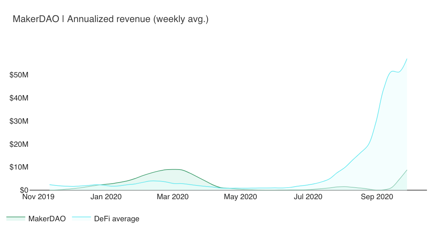Screen dimensions: 436x231
Task: Hide the DeFi average legend entry
Action: [116, 218]
